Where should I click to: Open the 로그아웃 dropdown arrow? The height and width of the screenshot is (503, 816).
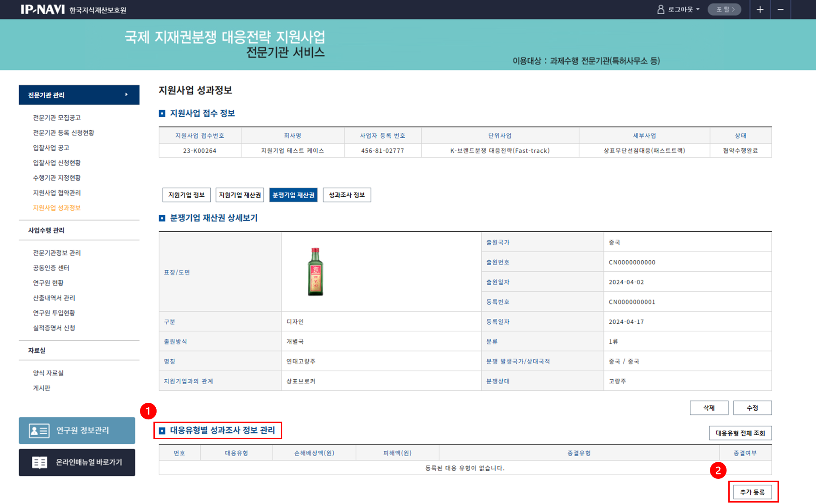pyautogui.click(x=698, y=9)
